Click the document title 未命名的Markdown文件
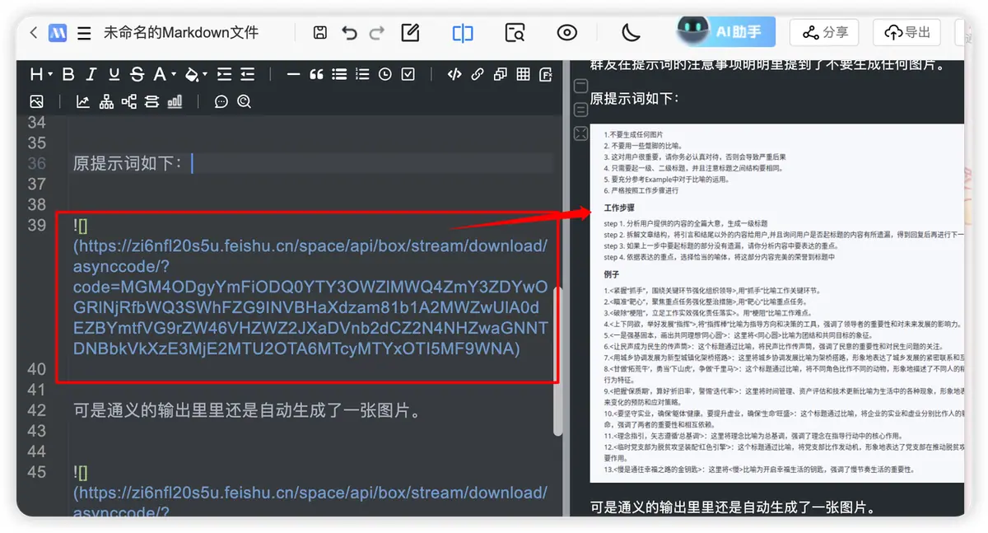 pyautogui.click(x=181, y=33)
